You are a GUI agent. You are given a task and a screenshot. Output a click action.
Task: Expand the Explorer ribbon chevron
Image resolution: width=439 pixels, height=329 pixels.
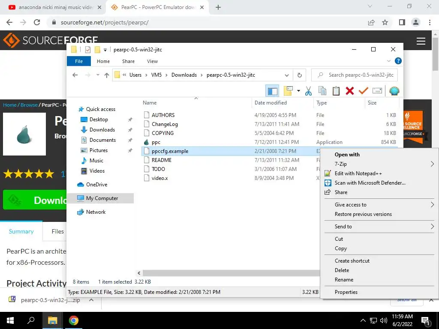pos(388,61)
